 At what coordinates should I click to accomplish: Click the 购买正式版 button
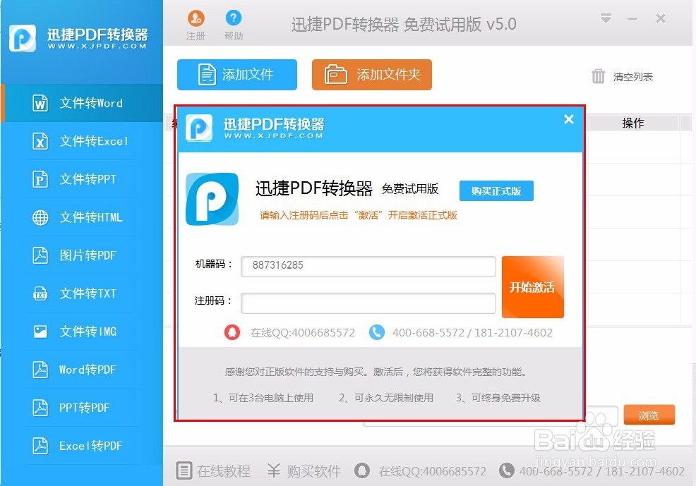tap(496, 191)
